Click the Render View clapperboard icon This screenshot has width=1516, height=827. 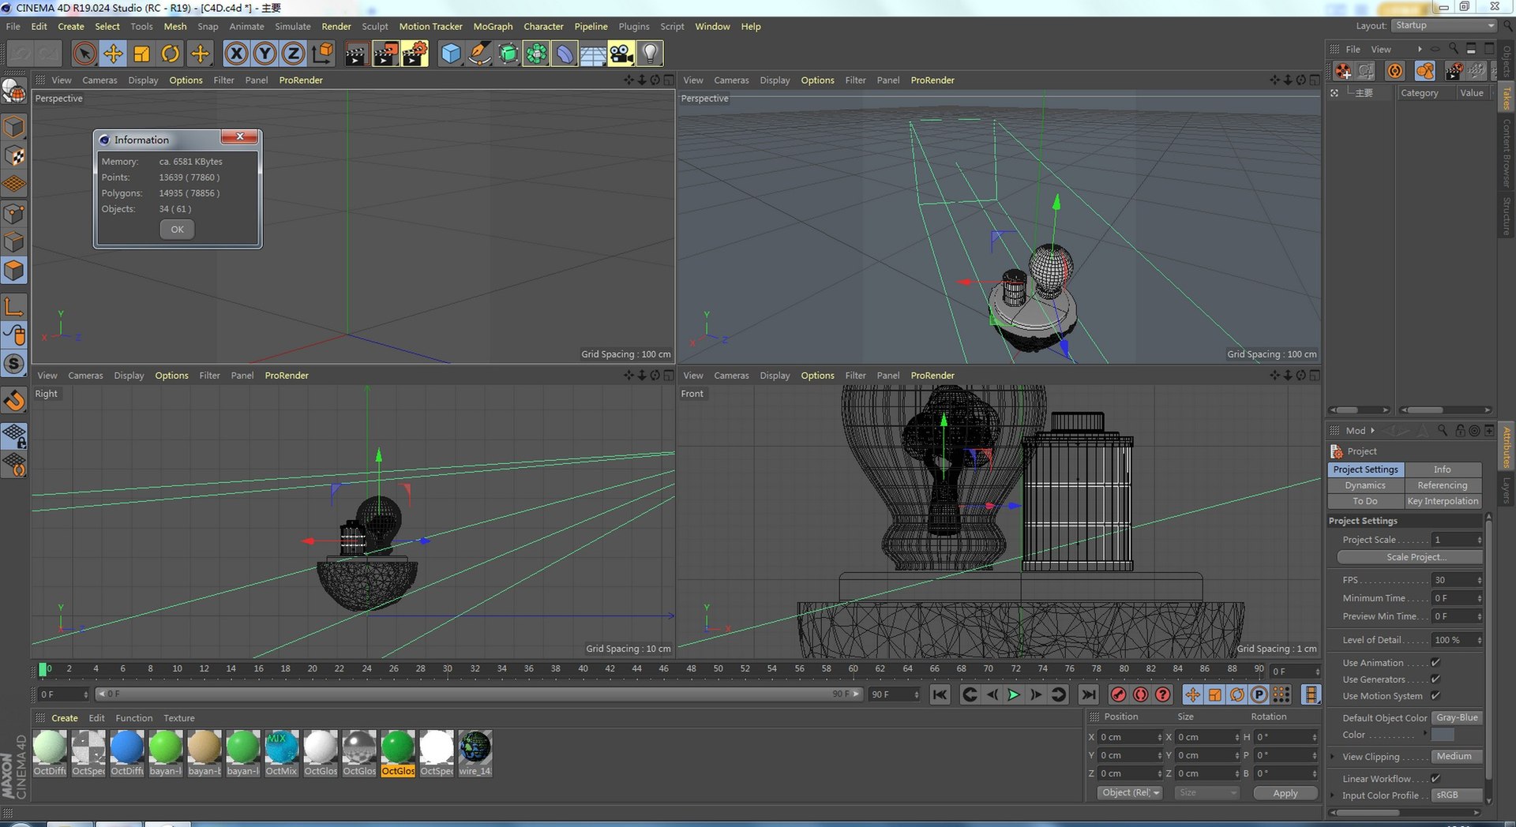(x=356, y=54)
